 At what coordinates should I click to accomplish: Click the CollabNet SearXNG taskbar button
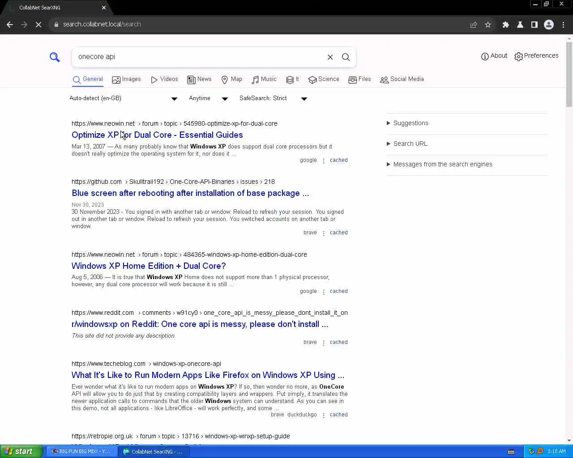coord(154,451)
